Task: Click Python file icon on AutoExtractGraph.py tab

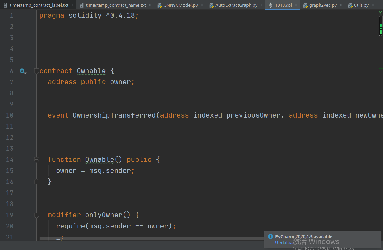Action: (211, 5)
